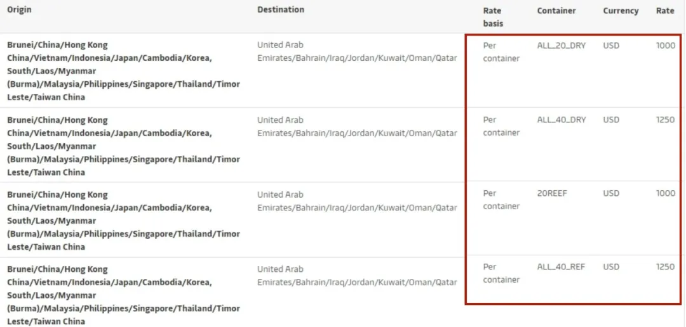Screen dimensions: 686x327
Task: Click the Rate column header
Action: click(x=665, y=11)
